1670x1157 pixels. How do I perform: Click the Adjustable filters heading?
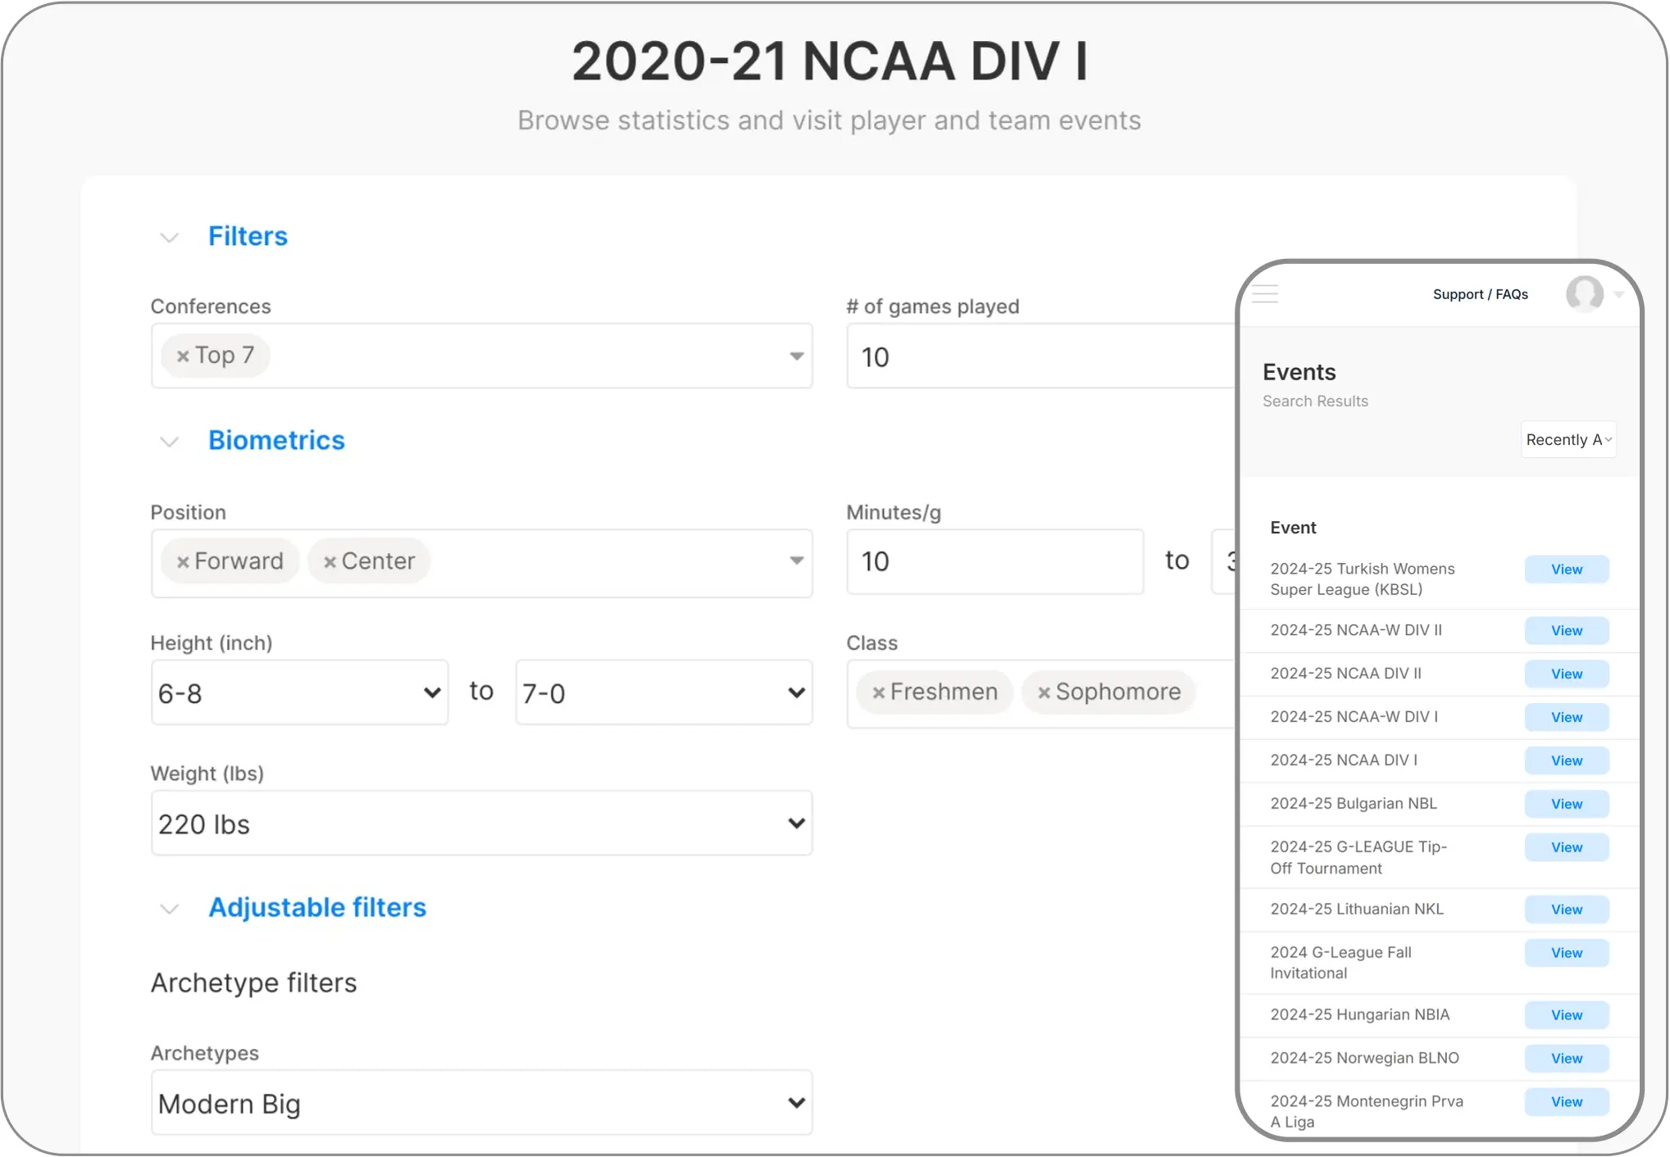pyautogui.click(x=317, y=908)
